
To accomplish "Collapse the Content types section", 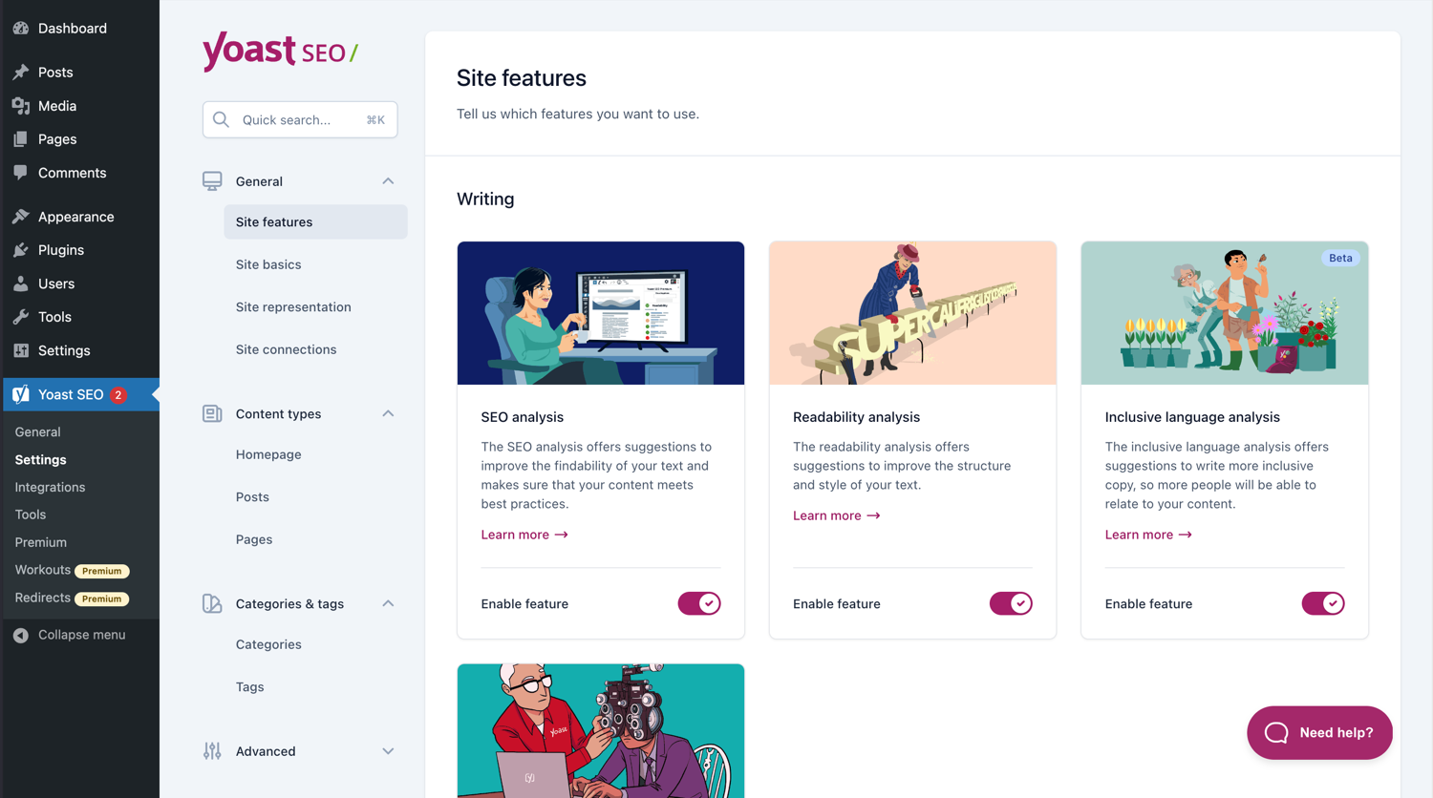I will pyautogui.click(x=388, y=412).
